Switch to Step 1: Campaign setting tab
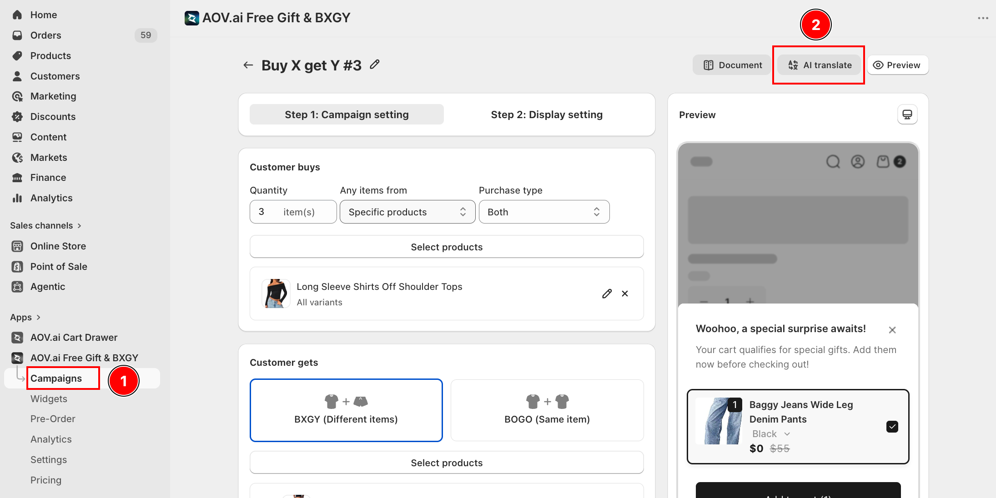 [x=347, y=115]
